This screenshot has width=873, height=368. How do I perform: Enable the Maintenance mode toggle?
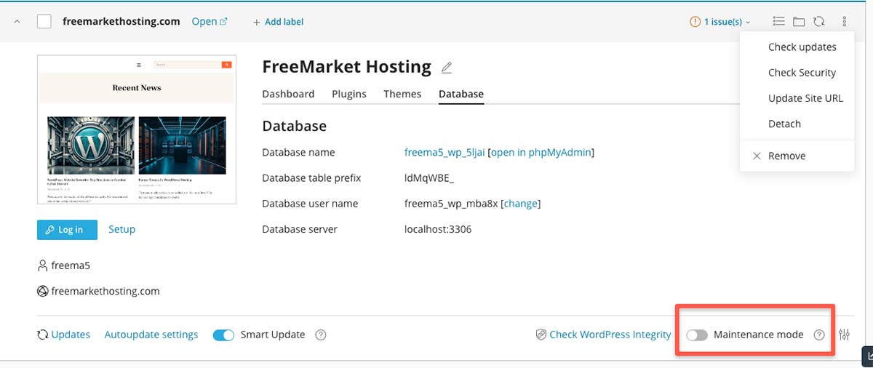[x=697, y=335]
